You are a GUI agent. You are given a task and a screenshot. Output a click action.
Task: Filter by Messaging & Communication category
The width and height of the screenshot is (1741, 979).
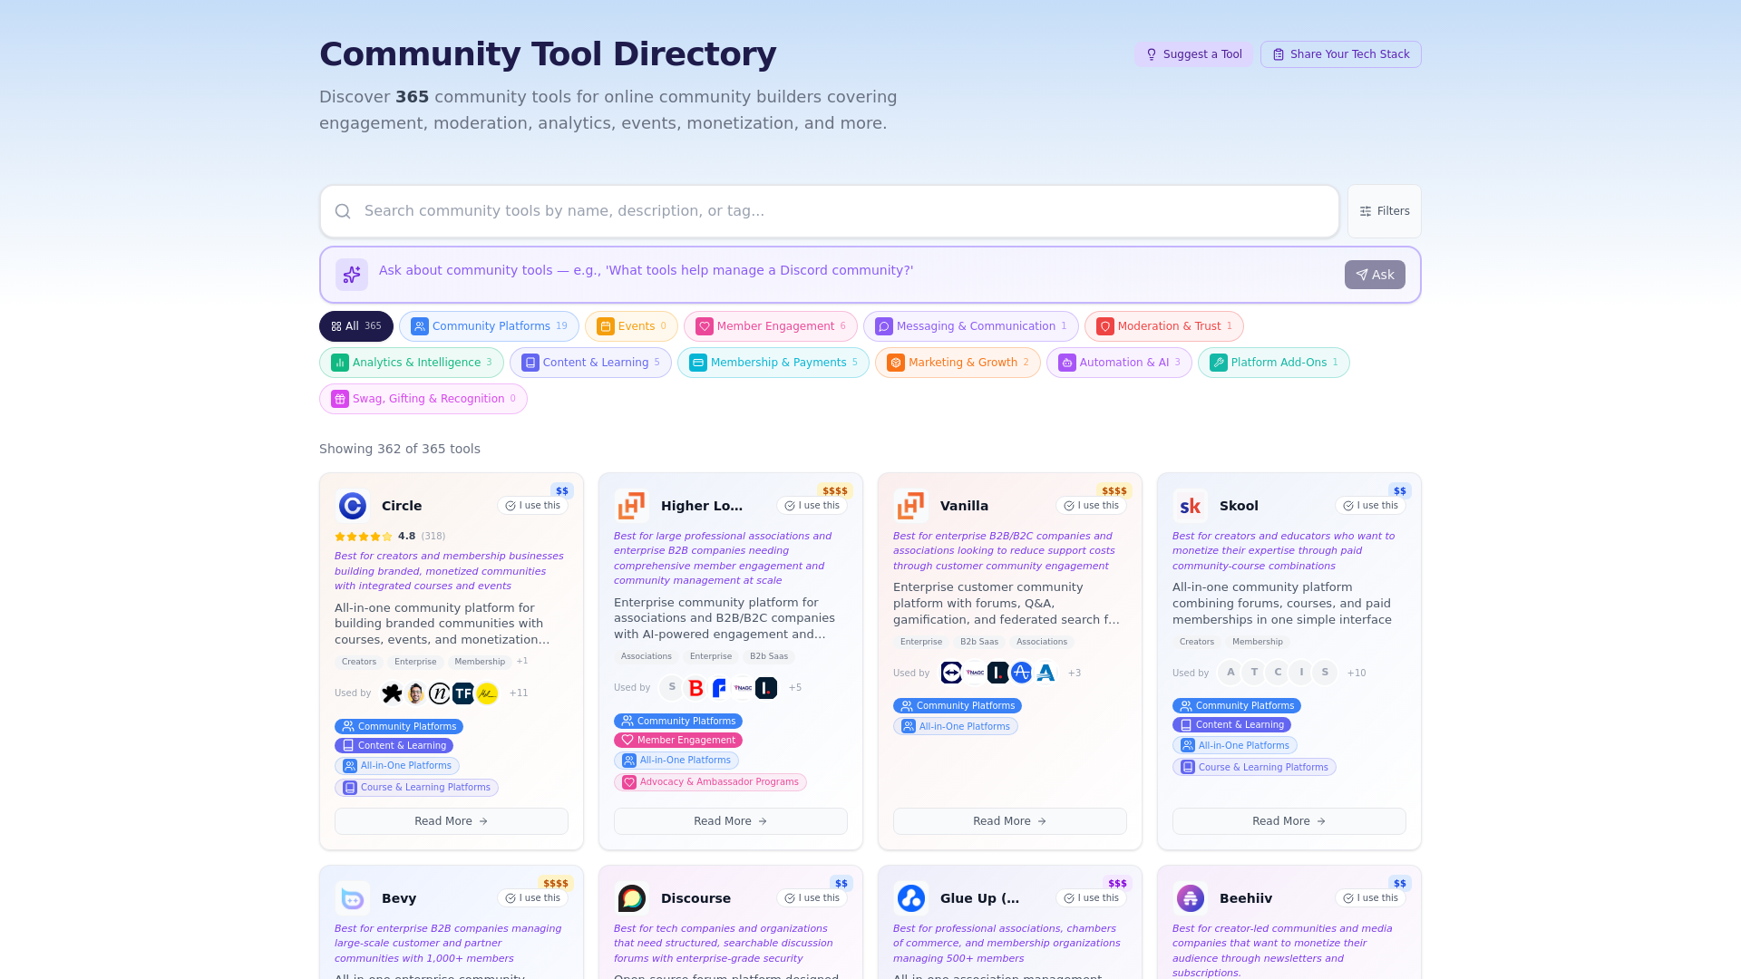pos(971,326)
